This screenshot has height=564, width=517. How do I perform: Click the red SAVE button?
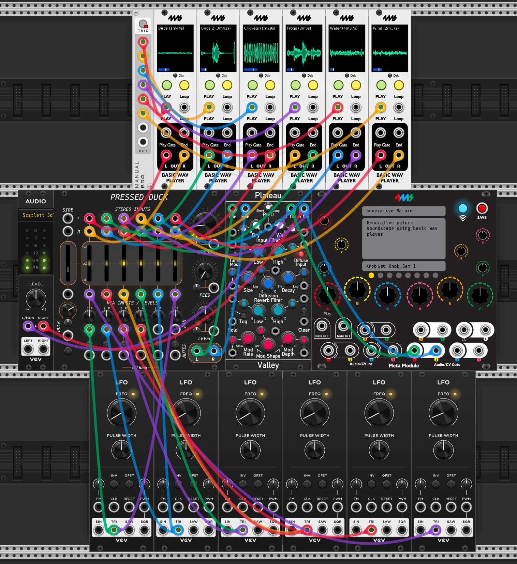pyautogui.click(x=482, y=208)
